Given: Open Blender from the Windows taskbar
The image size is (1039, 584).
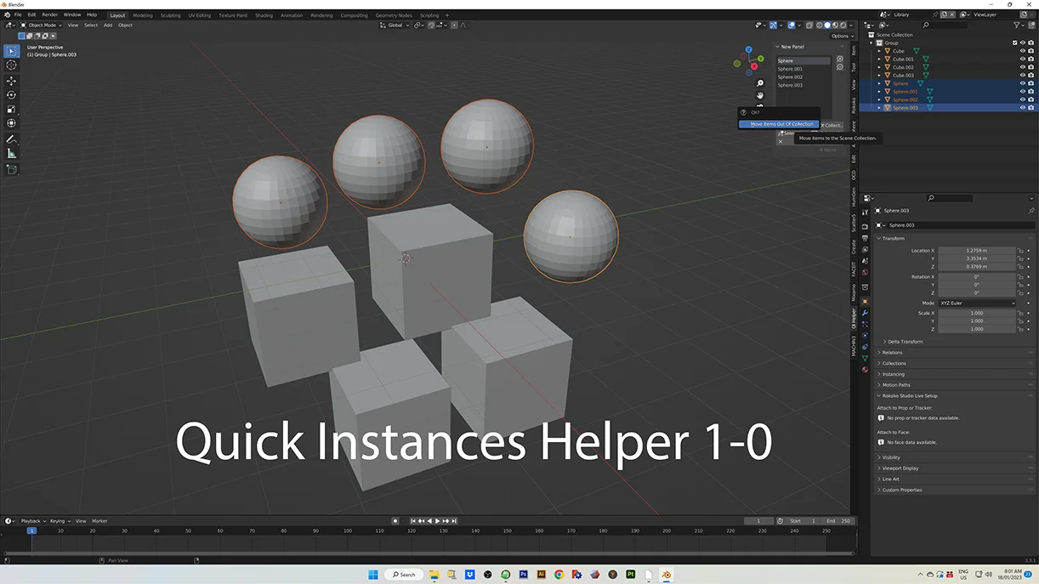Looking at the screenshot, I should coord(667,575).
